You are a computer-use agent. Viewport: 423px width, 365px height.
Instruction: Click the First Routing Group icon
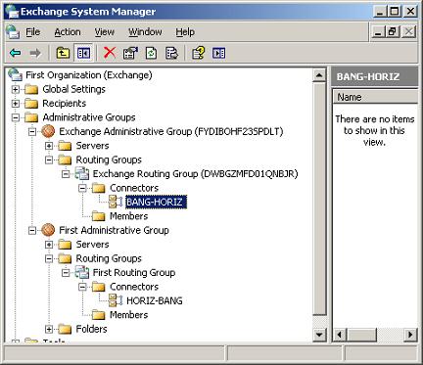tap(82, 272)
